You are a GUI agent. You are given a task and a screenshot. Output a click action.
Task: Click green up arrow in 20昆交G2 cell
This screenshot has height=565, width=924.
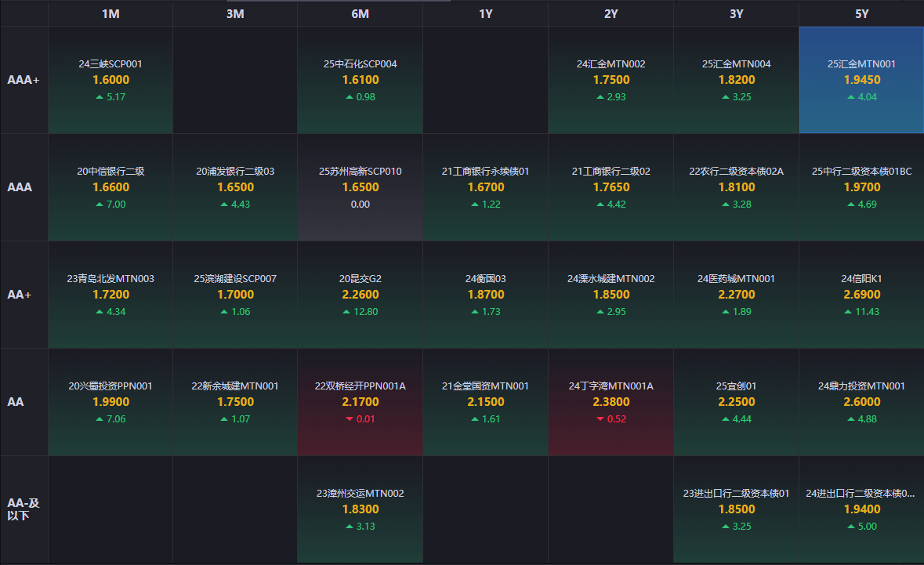tap(346, 312)
